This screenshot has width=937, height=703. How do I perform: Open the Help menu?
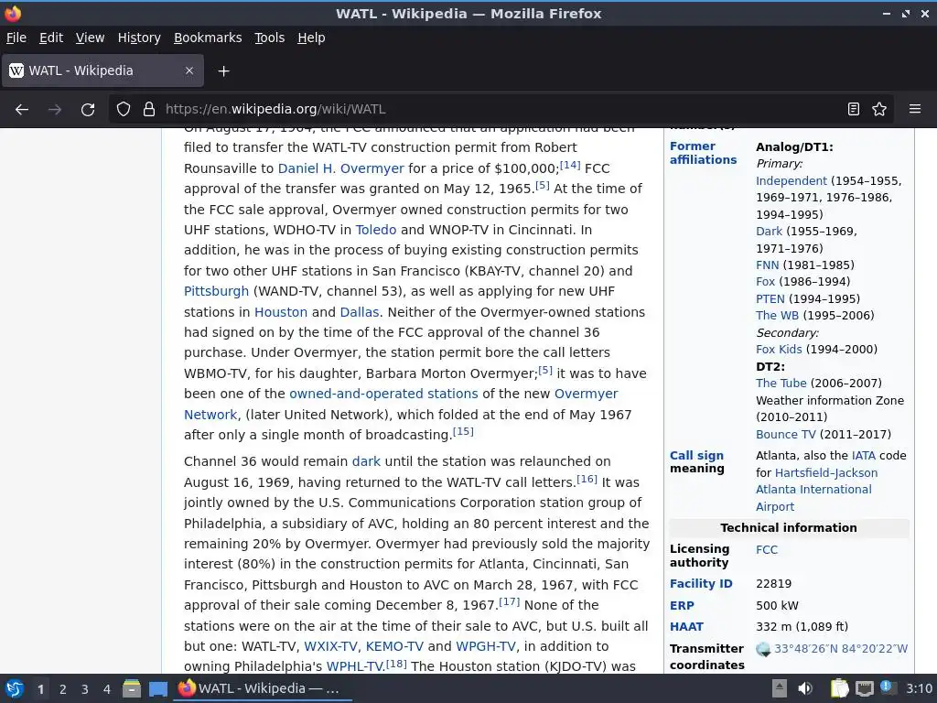(x=311, y=38)
